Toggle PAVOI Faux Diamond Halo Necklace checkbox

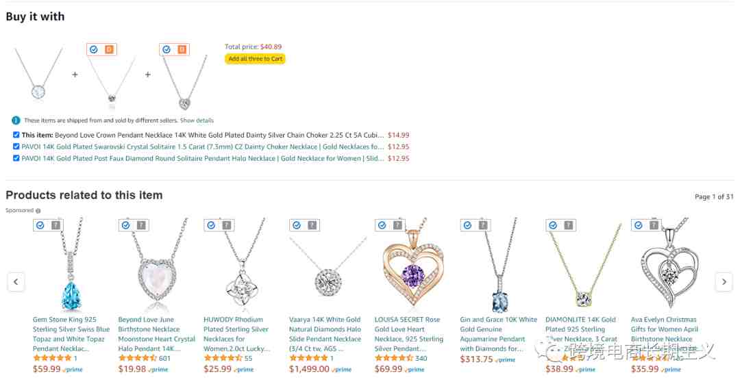point(16,159)
